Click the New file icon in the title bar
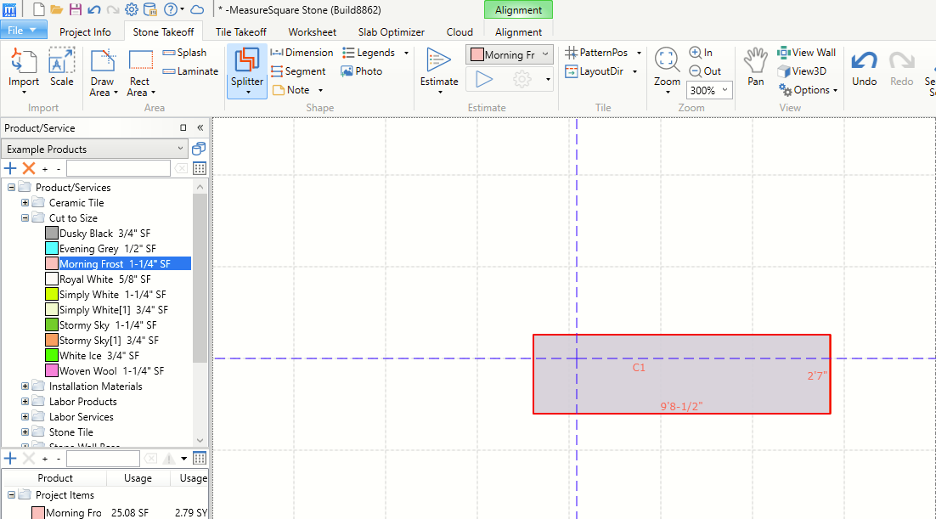The height and width of the screenshot is (519, 936). click(38, 9)
